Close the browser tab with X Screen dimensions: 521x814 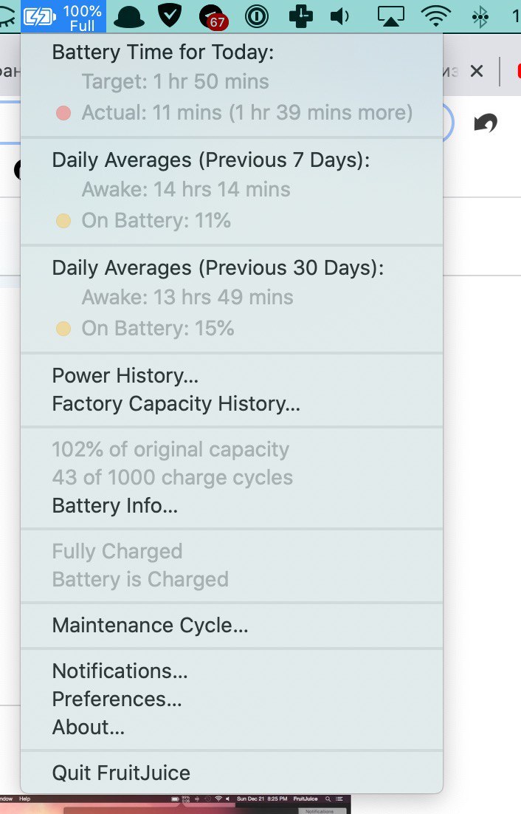pos(477,71)
